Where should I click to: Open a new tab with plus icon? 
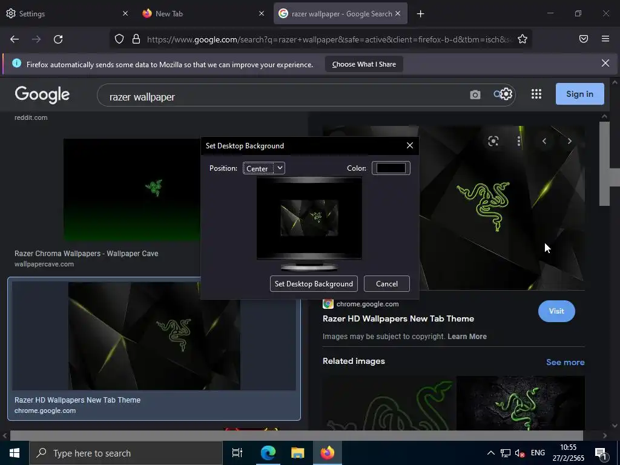420,14
